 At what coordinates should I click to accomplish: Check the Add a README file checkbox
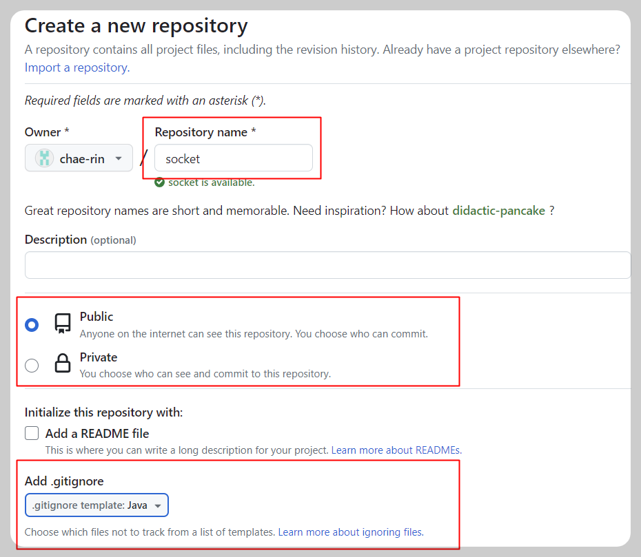tap(32, 433)
